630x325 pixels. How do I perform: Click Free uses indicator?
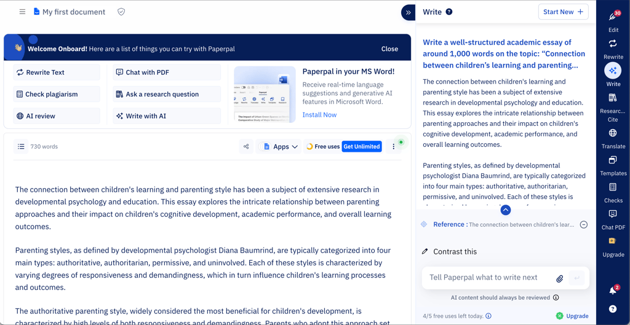[324, 146]
